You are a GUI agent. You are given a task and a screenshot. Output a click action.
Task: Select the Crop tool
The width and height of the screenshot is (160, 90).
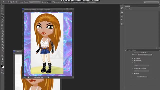coord(2,19)
